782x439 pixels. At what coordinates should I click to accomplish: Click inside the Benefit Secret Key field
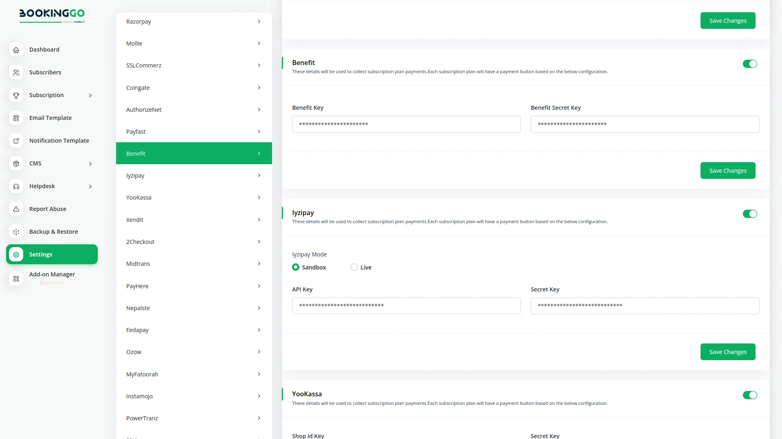click(644, 124)
